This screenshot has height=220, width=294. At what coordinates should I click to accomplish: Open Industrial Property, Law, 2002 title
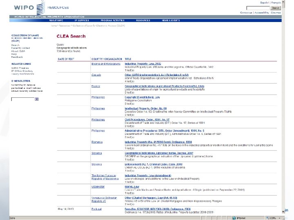[143, 64]
